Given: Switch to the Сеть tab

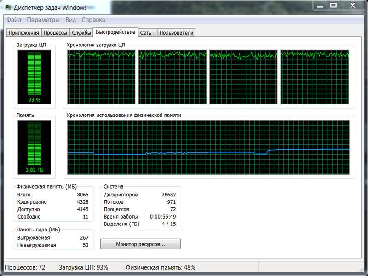Looking at the screenshot, I should [146, 33].
